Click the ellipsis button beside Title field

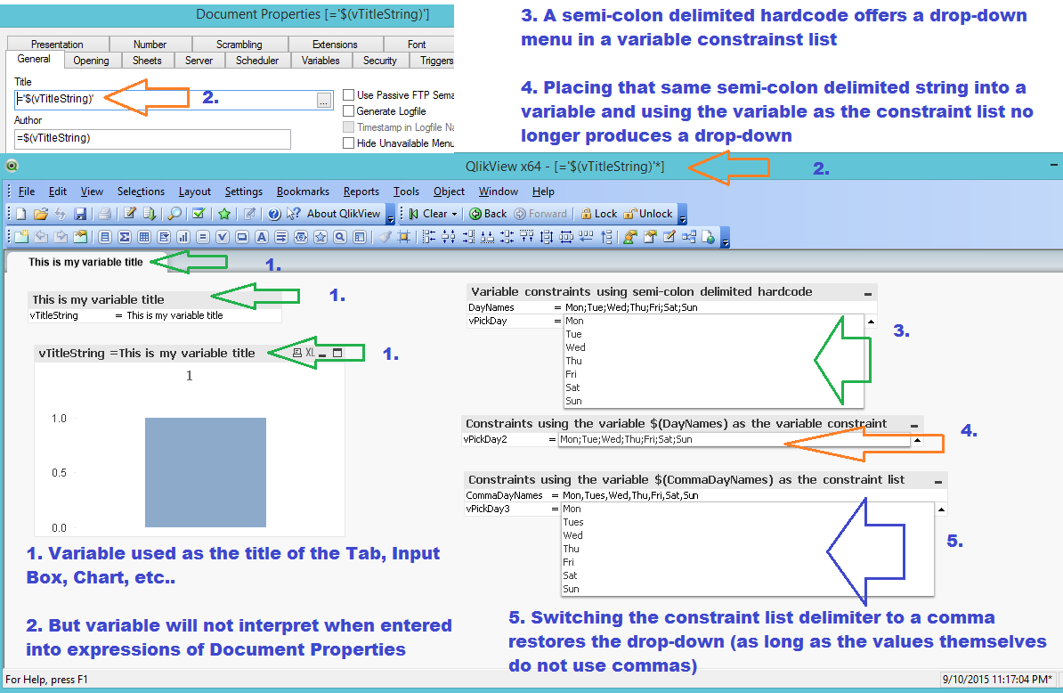click(x=324, y=101)
